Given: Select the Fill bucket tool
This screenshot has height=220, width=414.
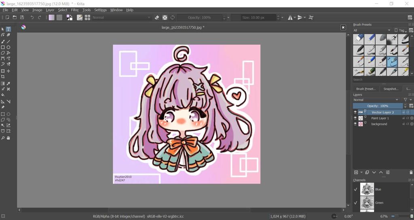Looking at the screenshot, I should 3,95.
